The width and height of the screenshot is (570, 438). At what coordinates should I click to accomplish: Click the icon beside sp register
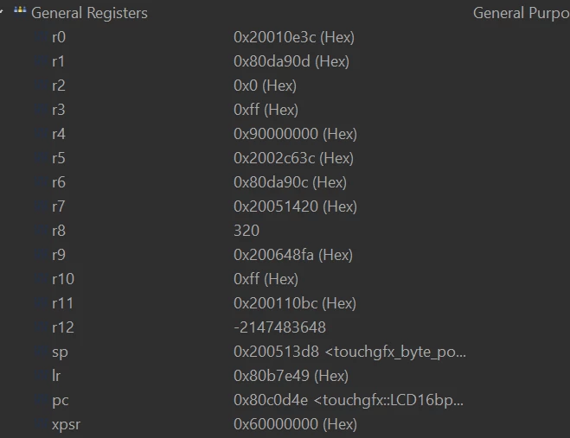click(x=42, y=352)
